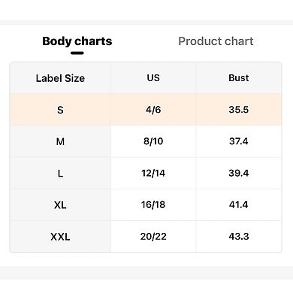293x293 pixels.
Task: Click the Label Size column header
Action: coord(60,78)
